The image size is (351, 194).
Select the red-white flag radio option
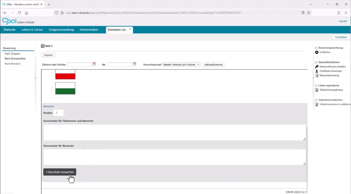[52, 74]
